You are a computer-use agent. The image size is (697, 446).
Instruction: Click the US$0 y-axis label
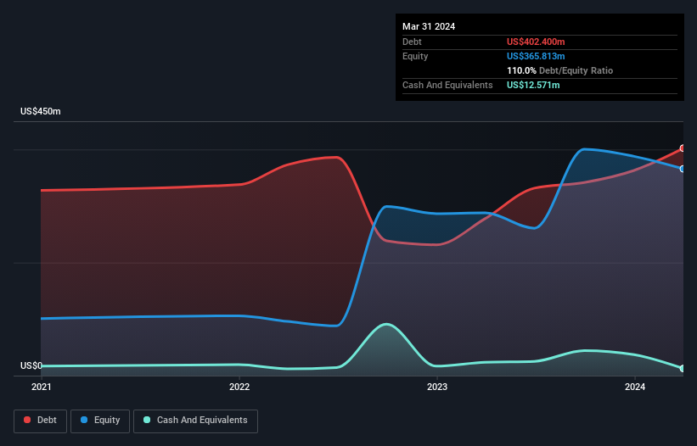click(31, 365)
